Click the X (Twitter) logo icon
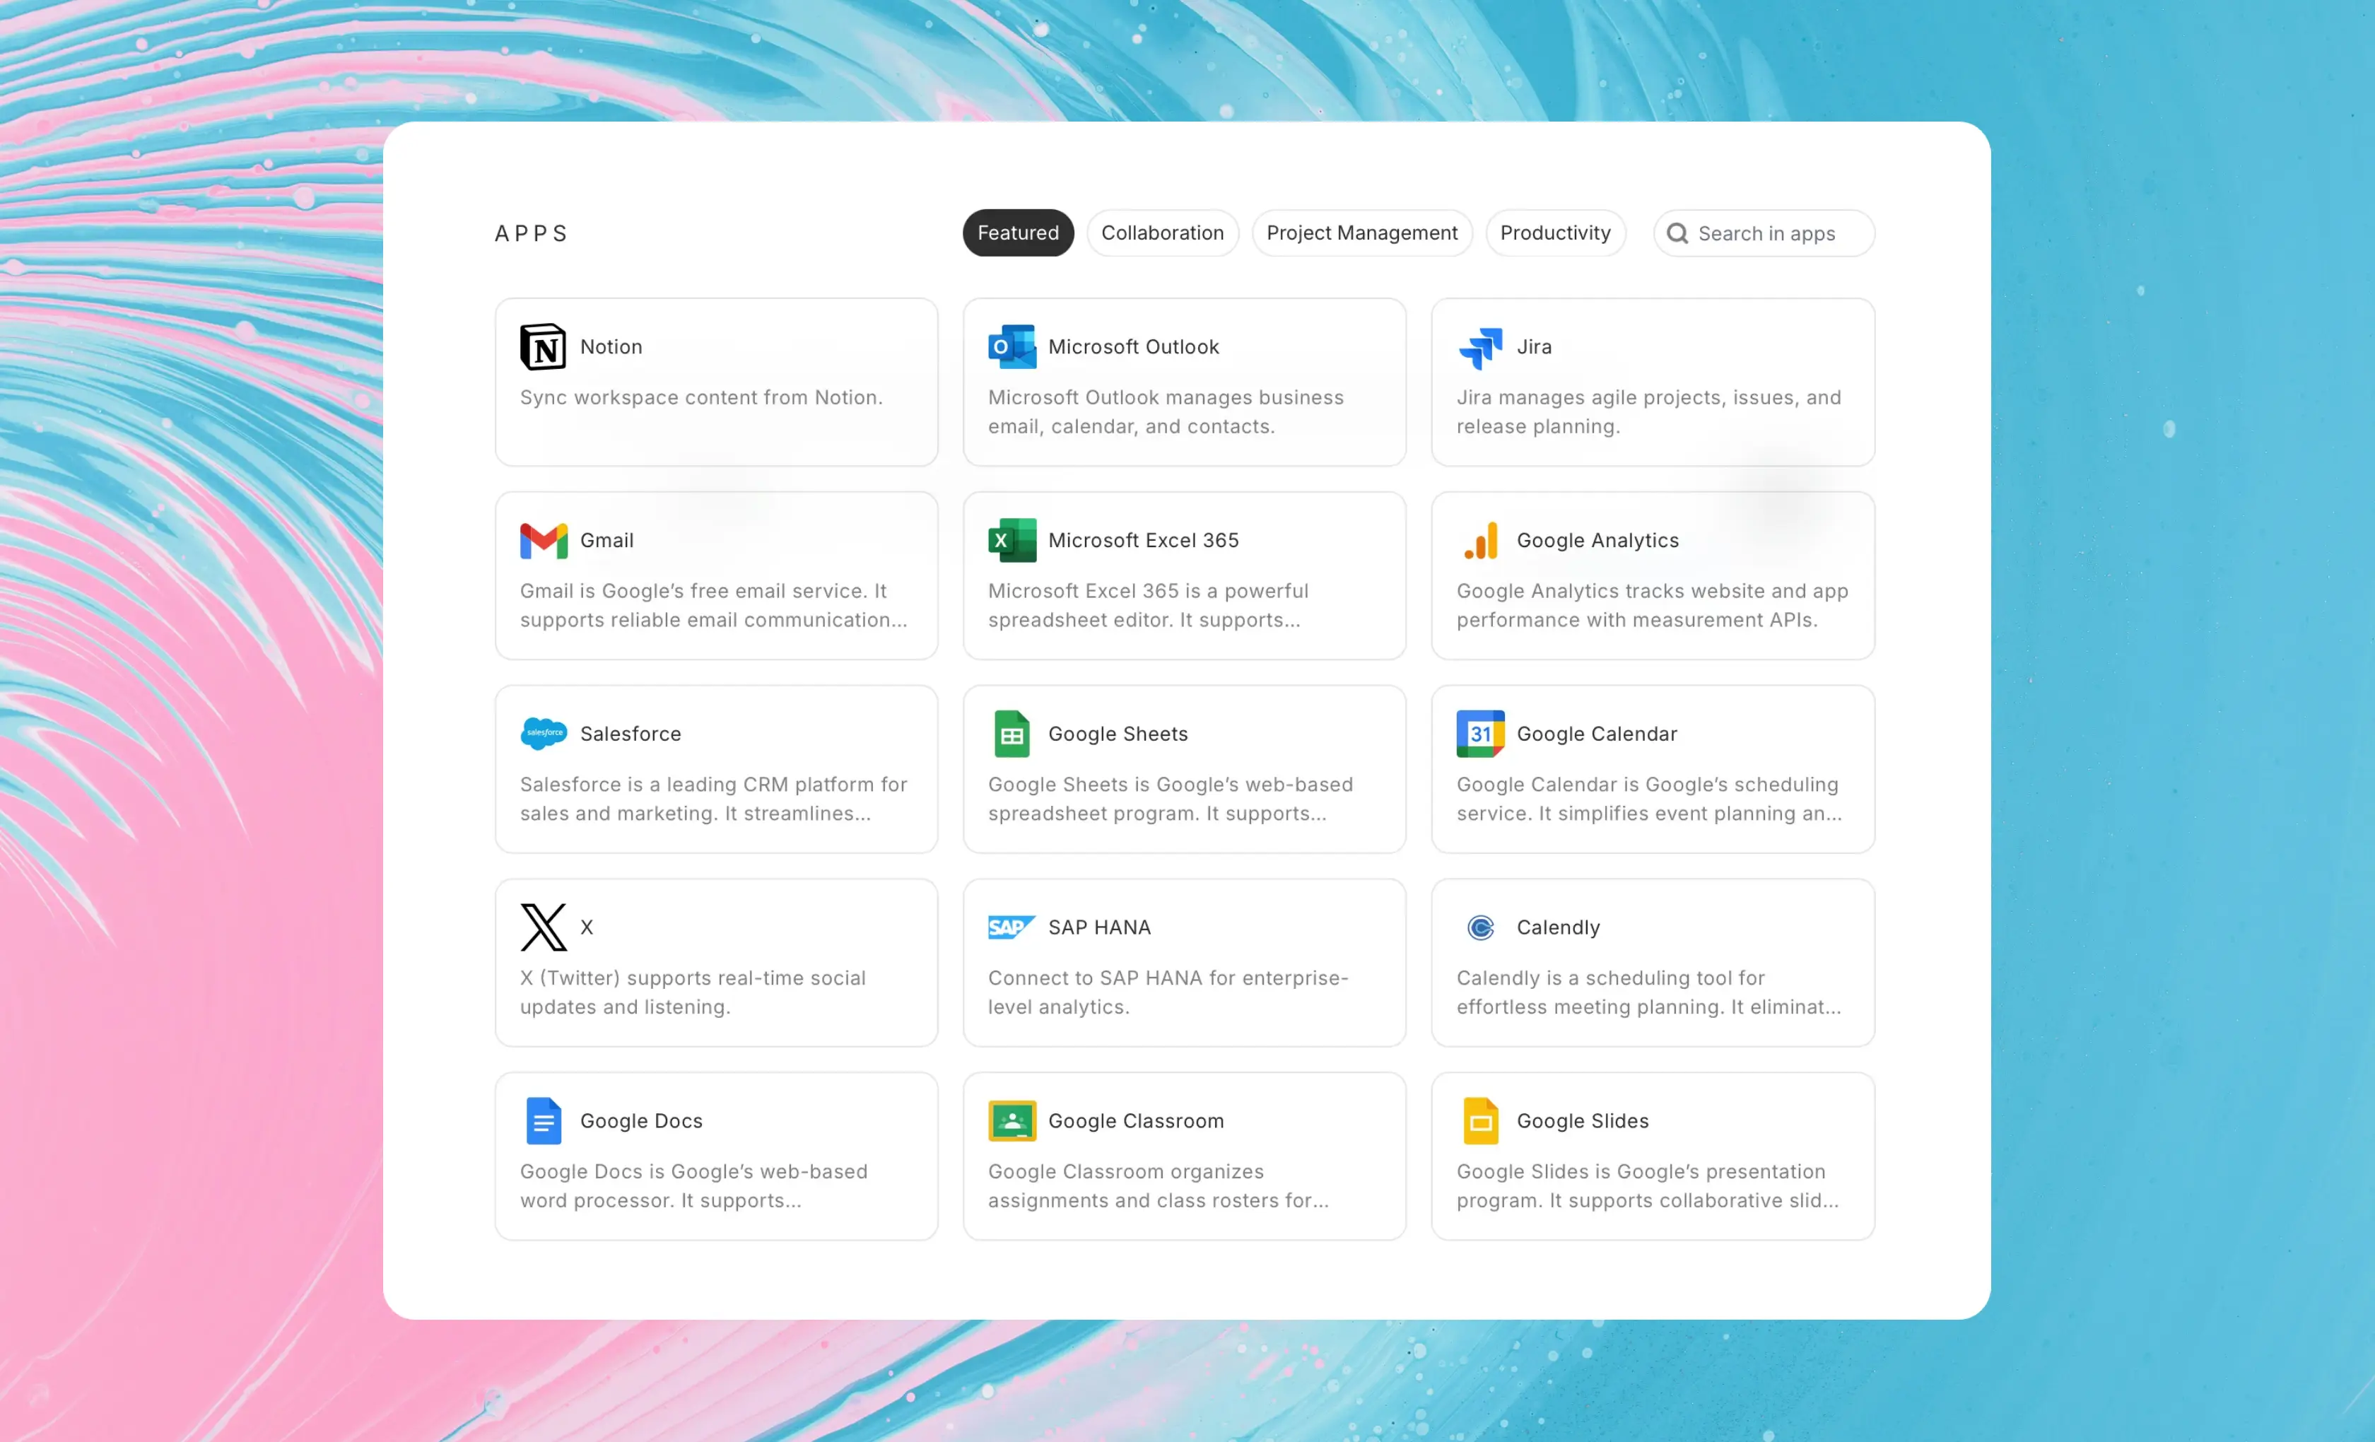Viewport: 2375px width, 1442px height. [x=543, y=927]
